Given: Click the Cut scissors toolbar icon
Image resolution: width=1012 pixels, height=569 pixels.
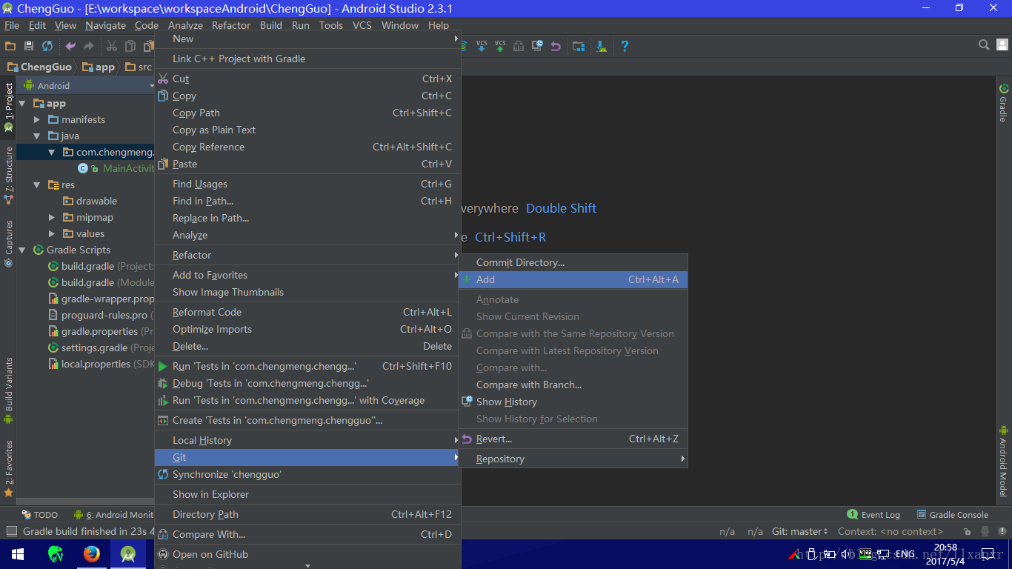Looking at the screenshot, I should (x=111, y=46).
